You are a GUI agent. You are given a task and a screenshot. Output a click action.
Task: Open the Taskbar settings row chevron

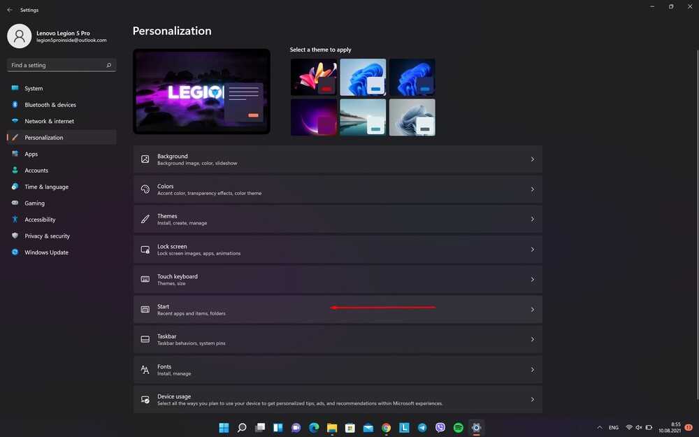(x=532, y=340)
